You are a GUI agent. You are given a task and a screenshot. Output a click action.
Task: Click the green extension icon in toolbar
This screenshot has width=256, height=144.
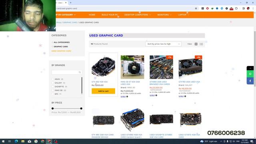[x=212, y=8]
